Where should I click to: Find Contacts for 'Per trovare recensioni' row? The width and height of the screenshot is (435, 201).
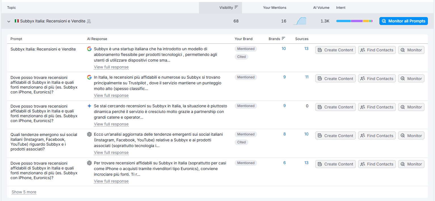click(x=377, y=164)
